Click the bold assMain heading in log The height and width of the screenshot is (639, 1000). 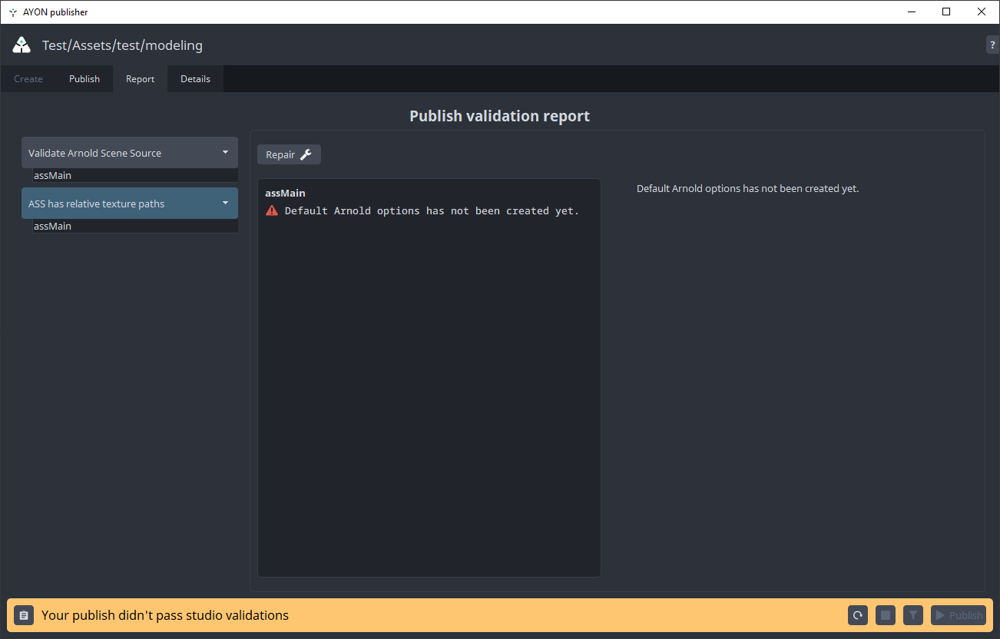(285, 193)
